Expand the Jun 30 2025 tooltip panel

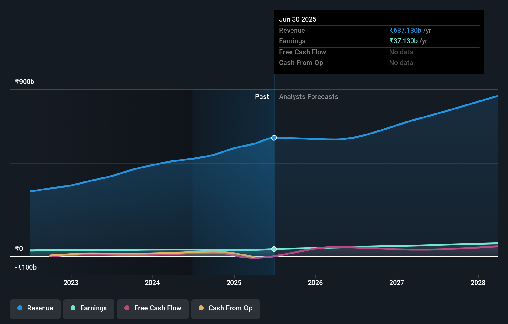tap(379, 42)
